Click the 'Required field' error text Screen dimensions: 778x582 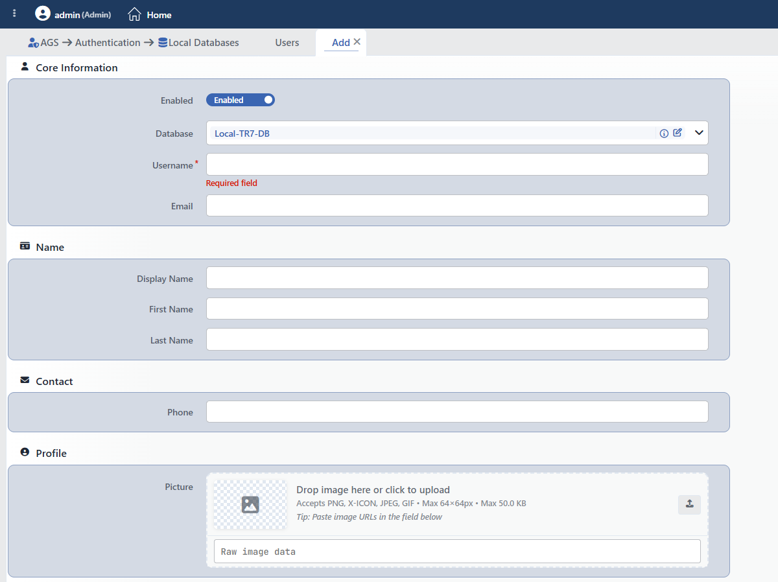231,183
